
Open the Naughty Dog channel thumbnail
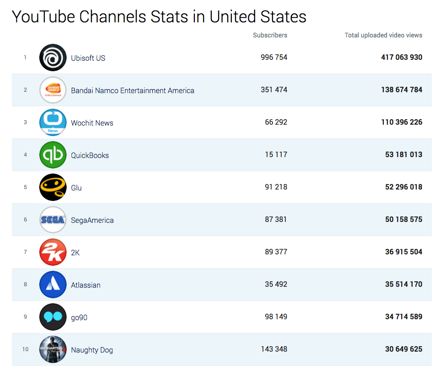(x=53, y=349)
